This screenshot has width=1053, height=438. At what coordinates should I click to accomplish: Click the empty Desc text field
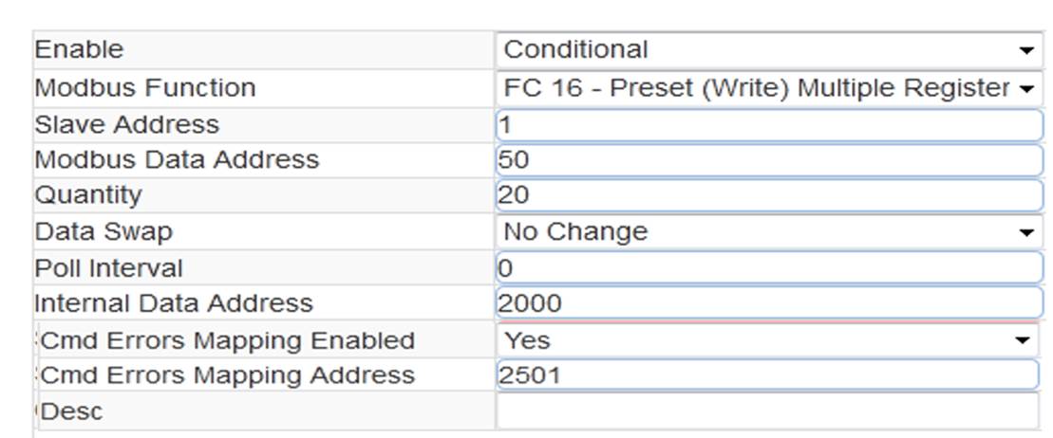point(767,411)
